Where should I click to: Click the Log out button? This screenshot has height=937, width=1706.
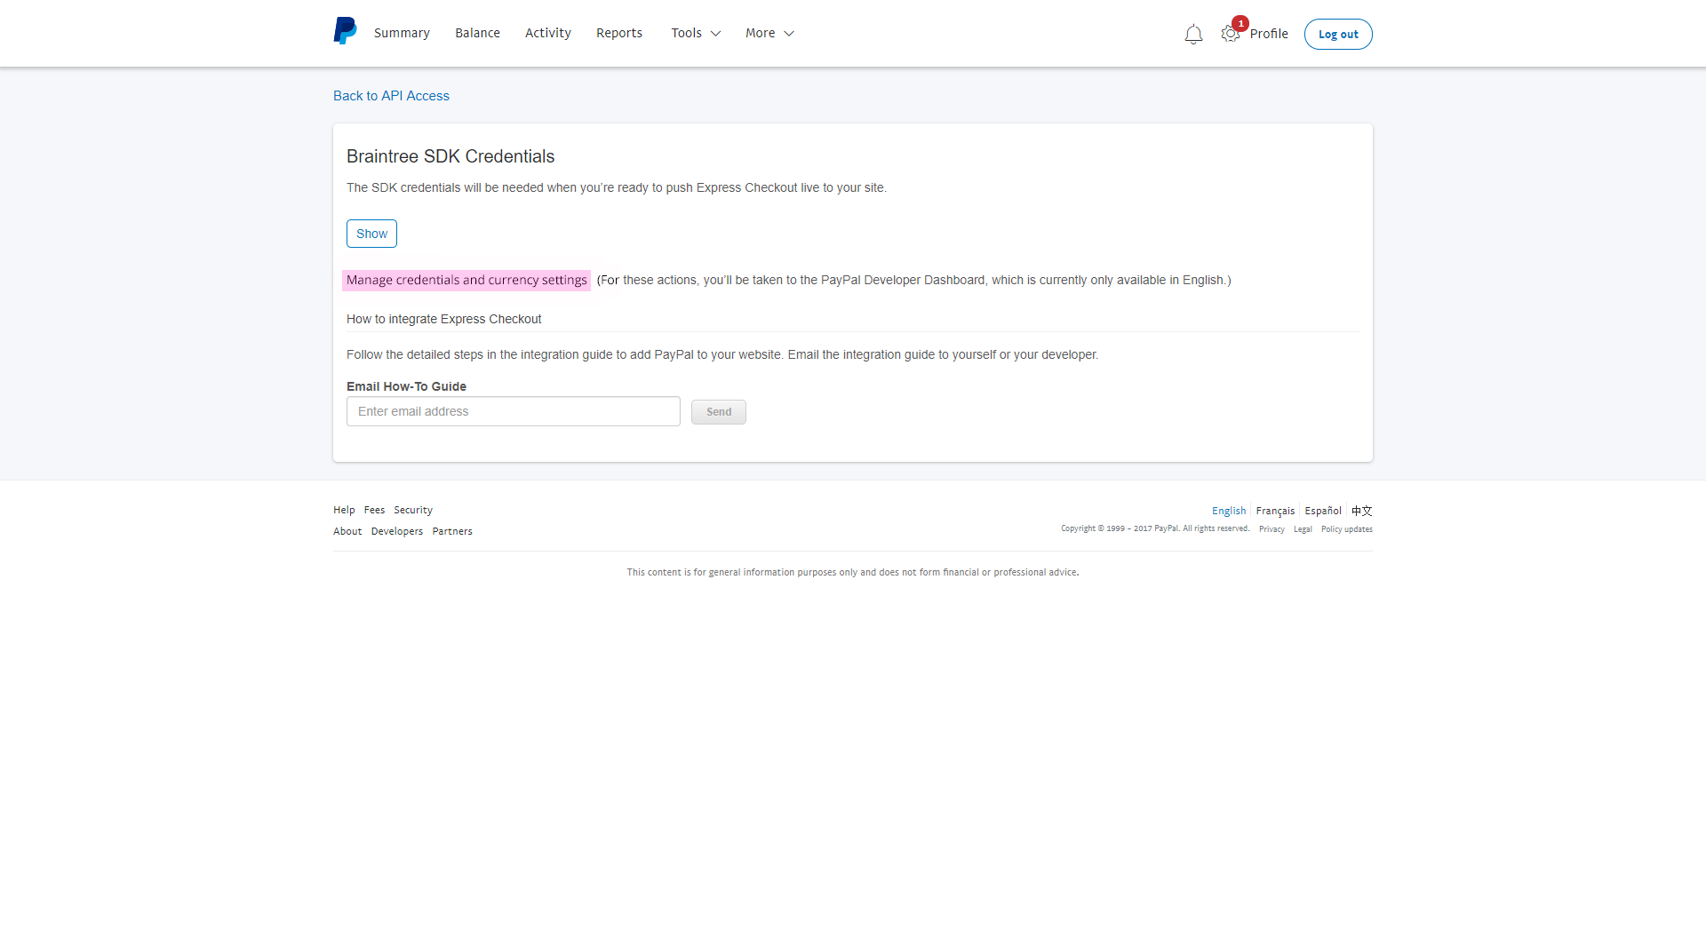(1338, 34)
